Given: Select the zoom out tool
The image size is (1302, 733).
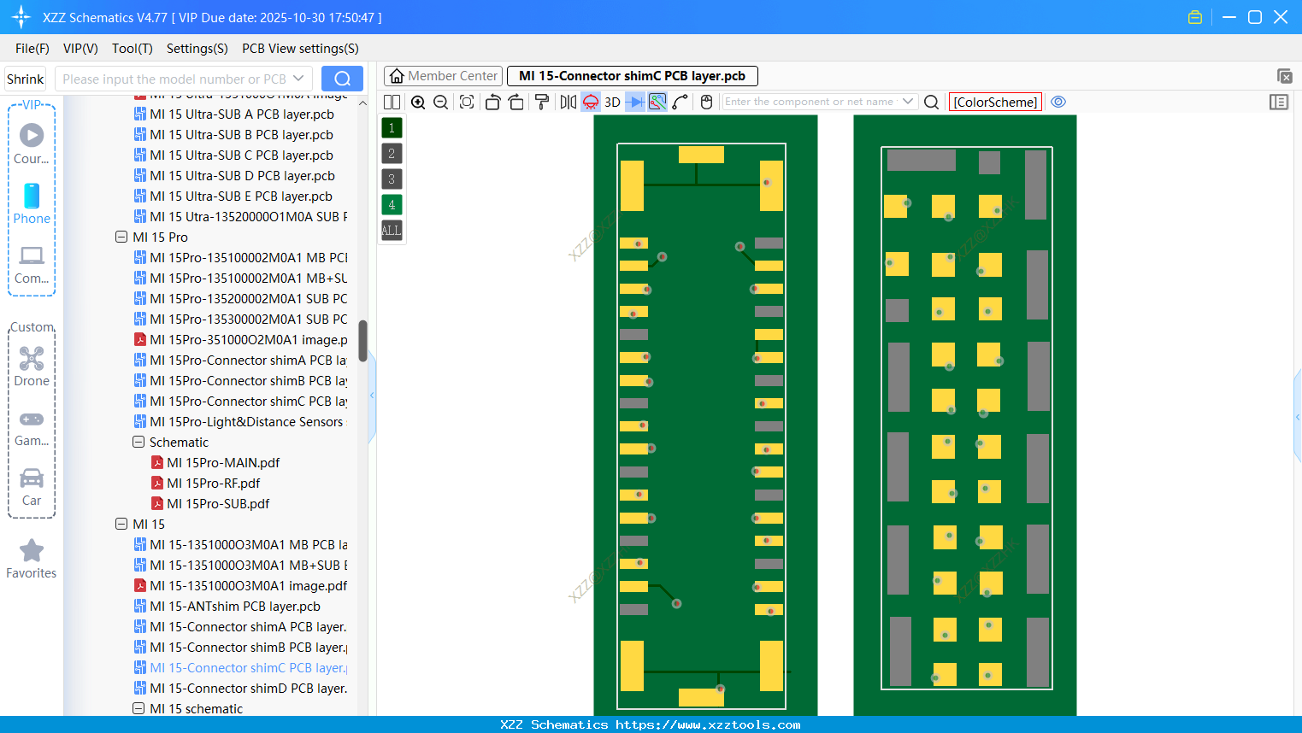Looking at the screenshot, I should click(x=439, y=102).
